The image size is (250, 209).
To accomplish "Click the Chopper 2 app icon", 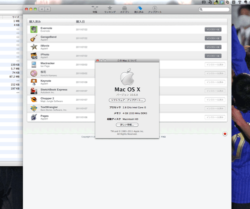I will 34,100.
